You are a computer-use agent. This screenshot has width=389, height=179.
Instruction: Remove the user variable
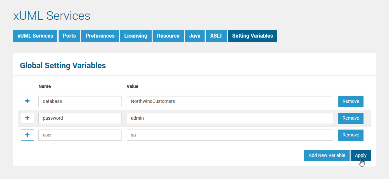[351, 135]
